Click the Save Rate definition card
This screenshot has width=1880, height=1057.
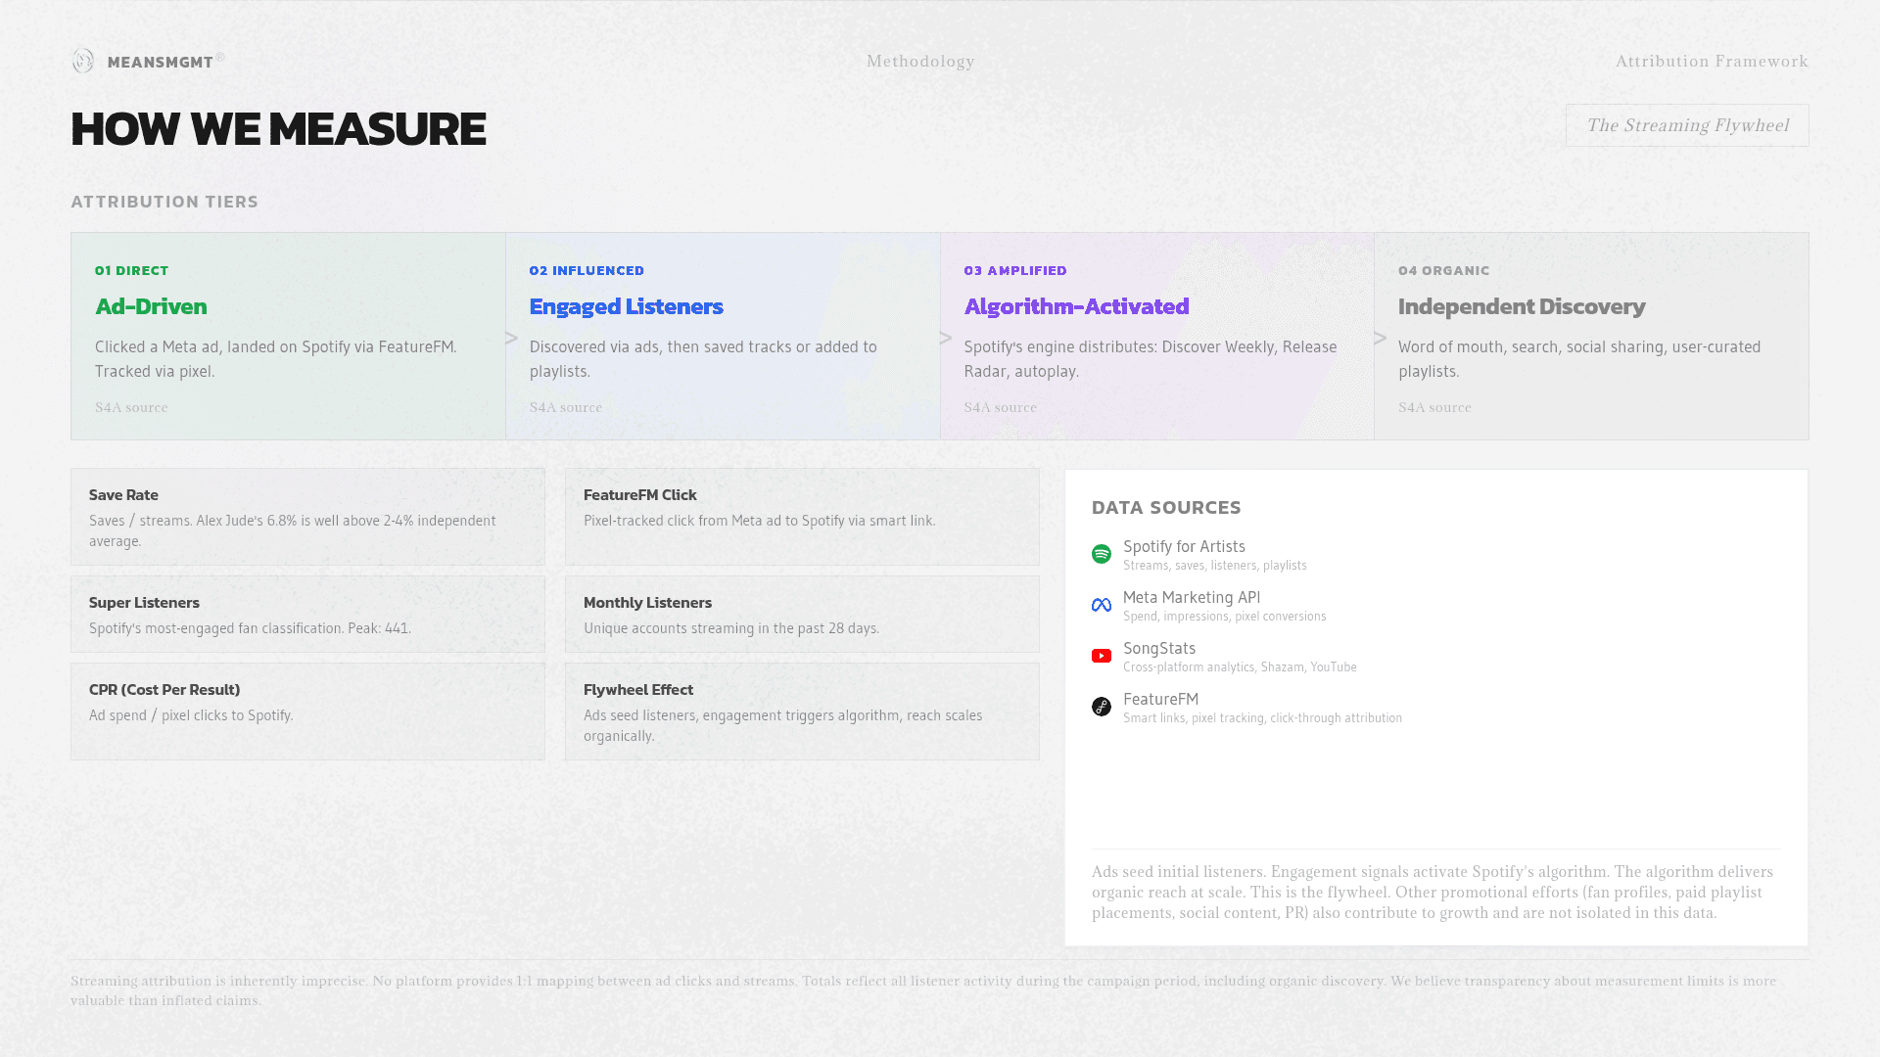[x=307, y=517]
